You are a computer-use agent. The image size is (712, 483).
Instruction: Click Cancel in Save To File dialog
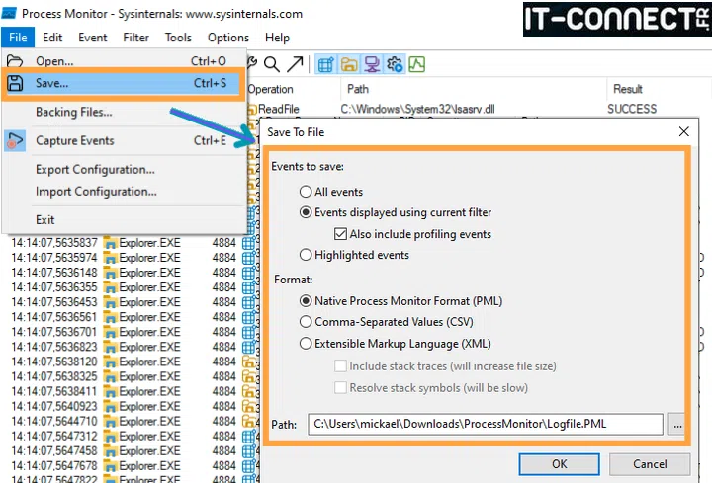point(650,464)
